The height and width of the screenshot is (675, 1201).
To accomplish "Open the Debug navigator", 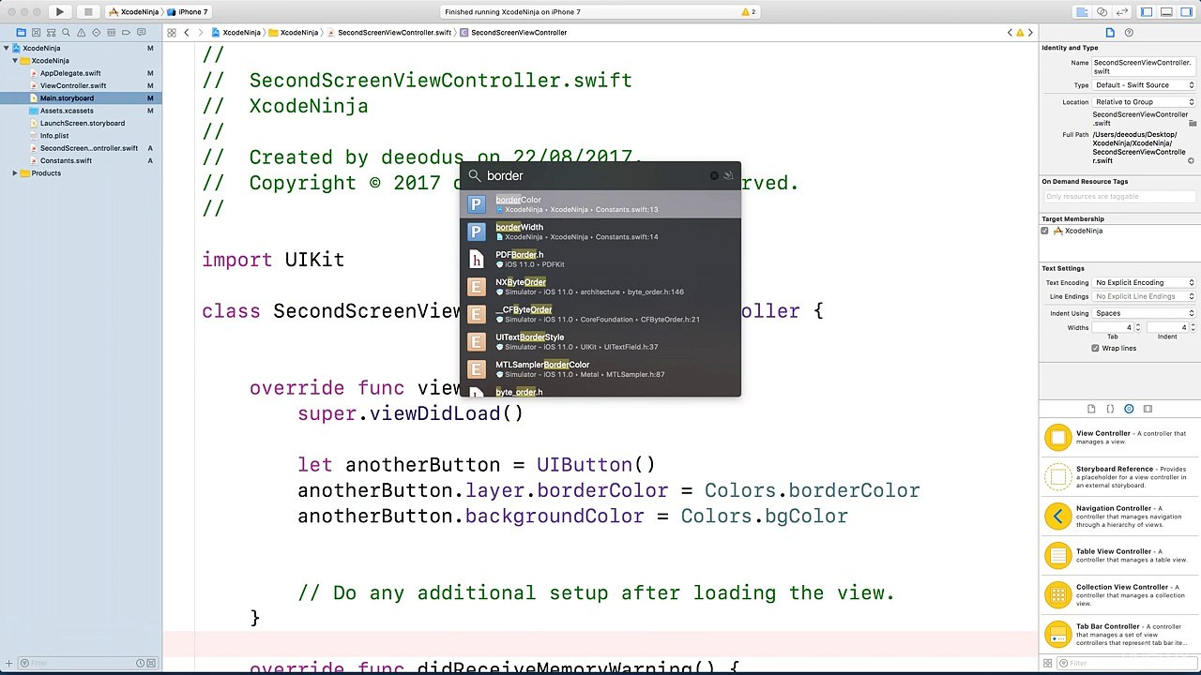I will pyautogui.click(x=111, y=33).
